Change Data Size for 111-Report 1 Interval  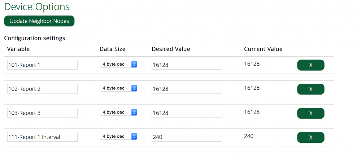coord(118,136)
